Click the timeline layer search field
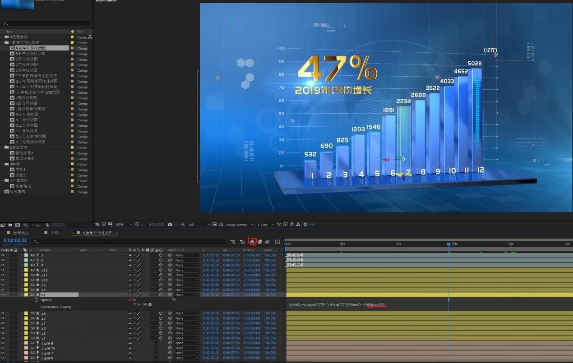The width and height of the screenshot is (573, 363). point(129,242)
